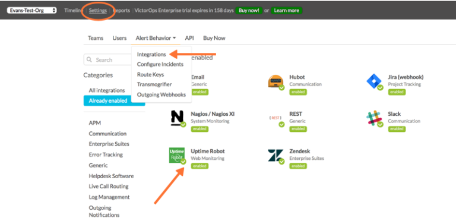The width and height of the screenshot is (456, 221).
Task: Click the Uptime Robot title
Action: click(x=208, y=151)
